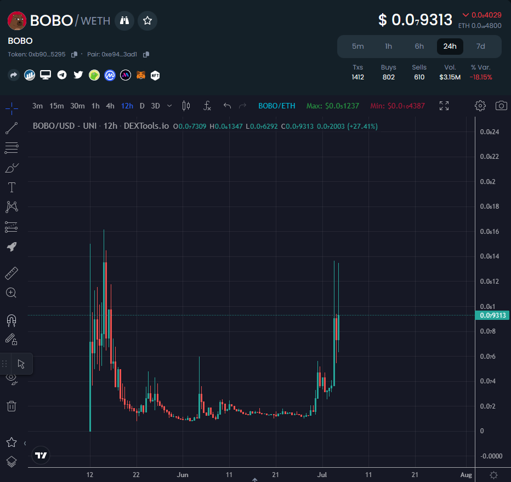This screenshot has width=511, height=482.
Task: Click the rocket icon tool
Action: pos(12,246)
